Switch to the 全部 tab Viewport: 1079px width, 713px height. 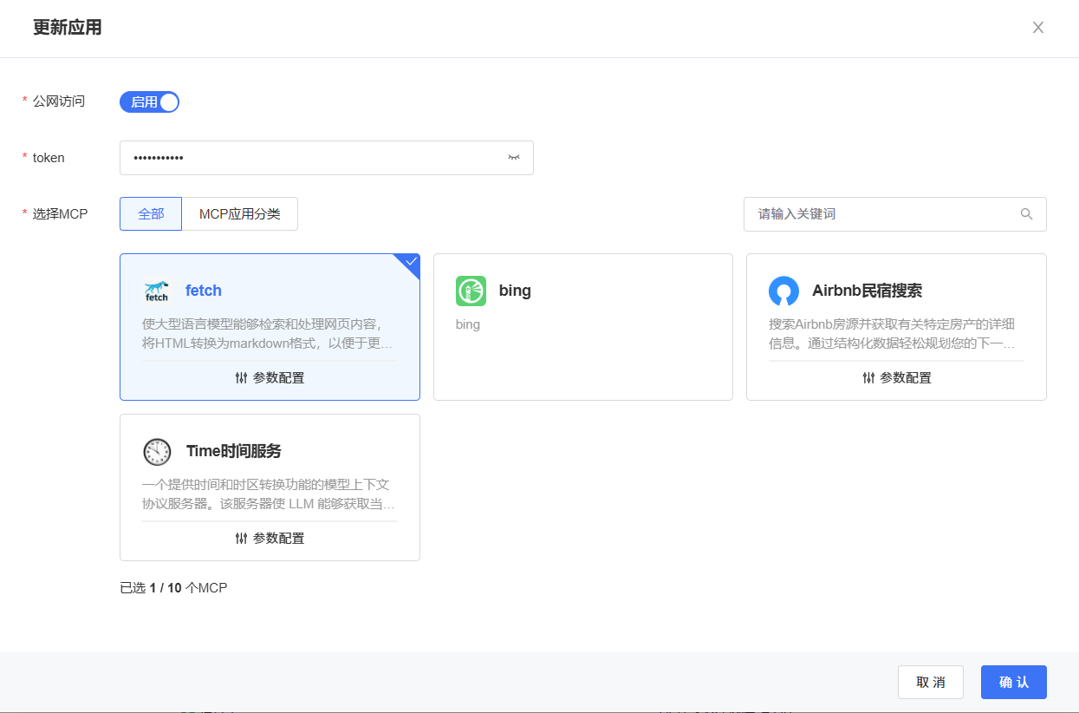(151, 214)
